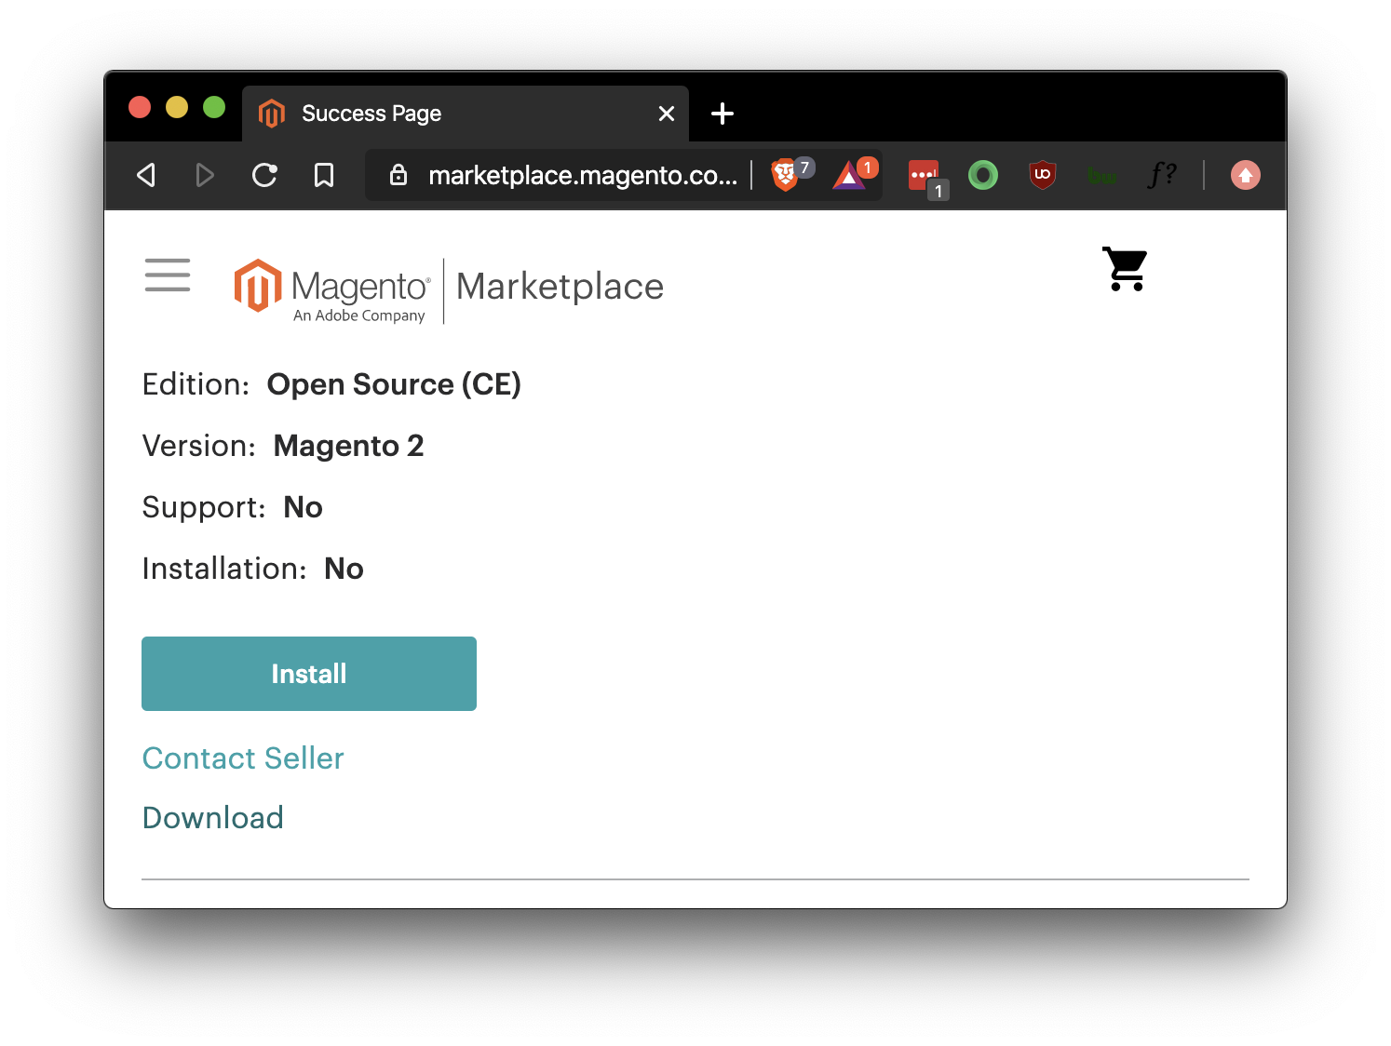The image size is (1391, 1046).
Task: Reload the current page
Action: click(x=264, y=175)
